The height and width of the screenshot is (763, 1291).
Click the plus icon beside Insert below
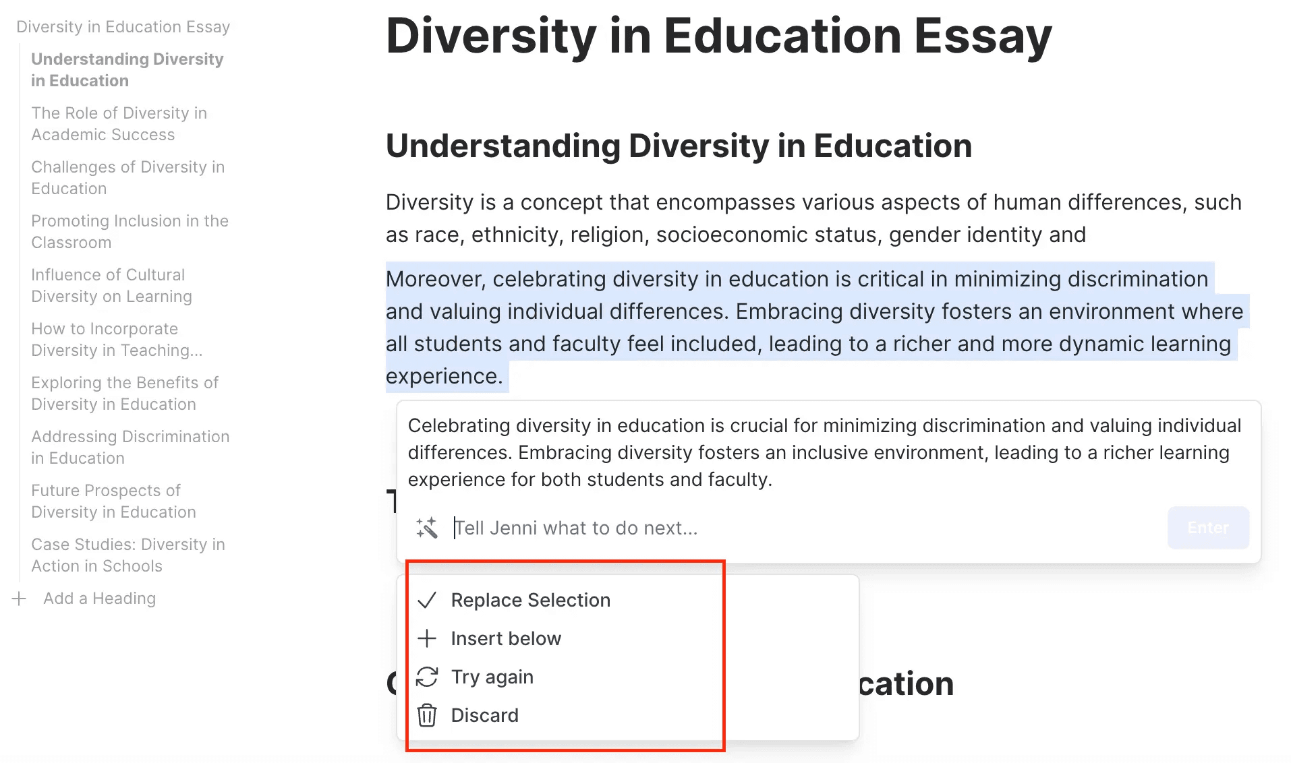(x=427, y=638)
